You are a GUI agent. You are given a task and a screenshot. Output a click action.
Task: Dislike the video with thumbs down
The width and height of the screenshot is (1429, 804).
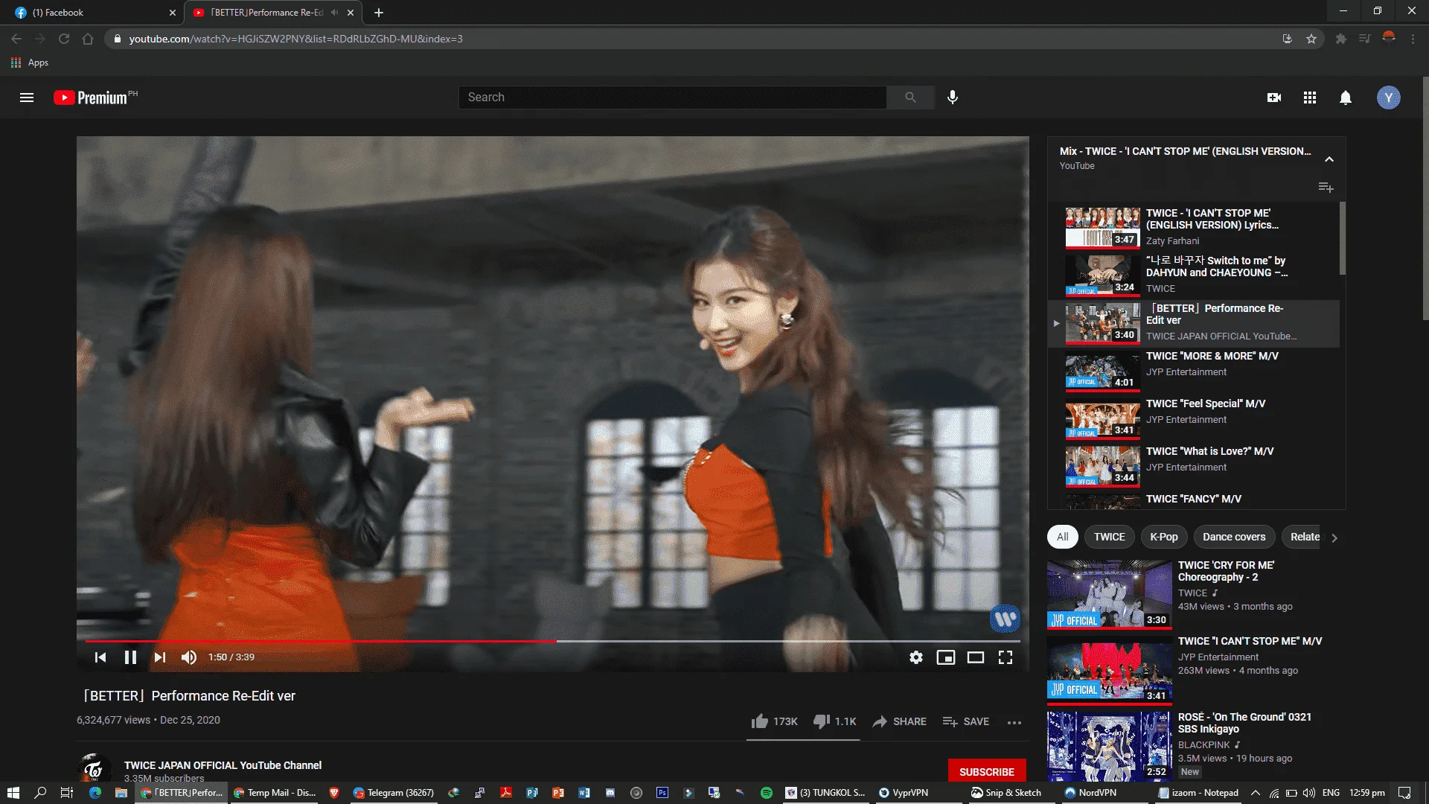click(834, 721)
